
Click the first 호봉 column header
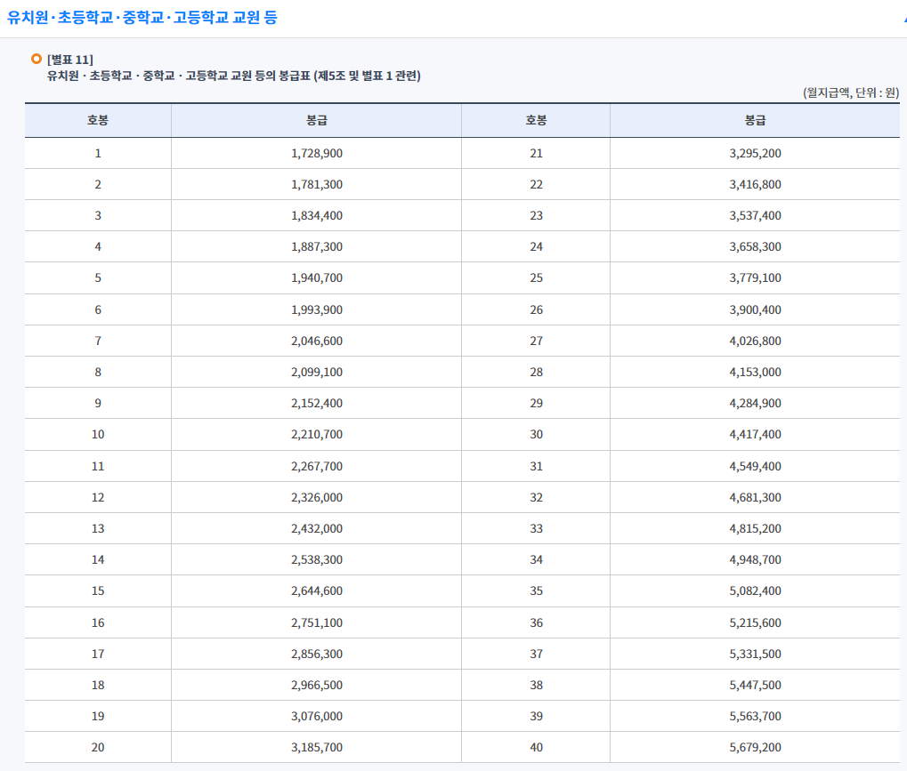pyautogui.click(x=98, y=120)
